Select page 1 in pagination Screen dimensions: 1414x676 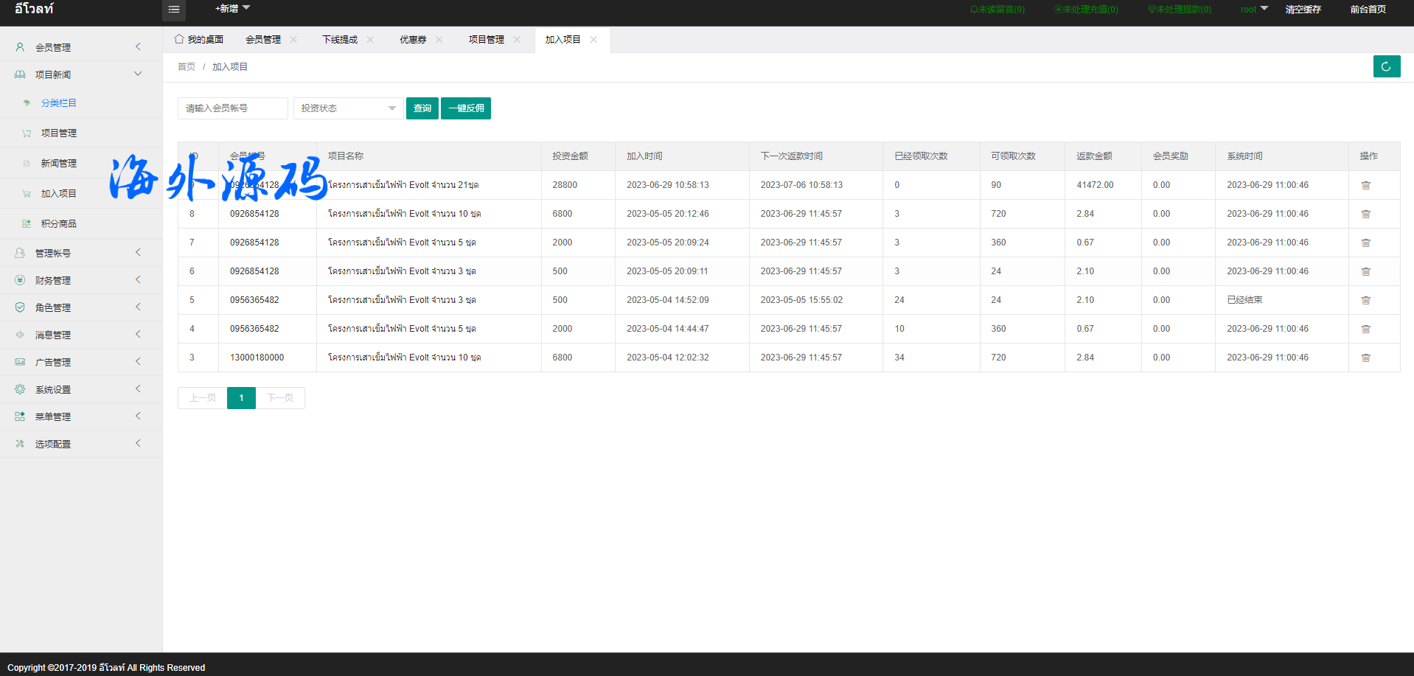coord(241,398)
